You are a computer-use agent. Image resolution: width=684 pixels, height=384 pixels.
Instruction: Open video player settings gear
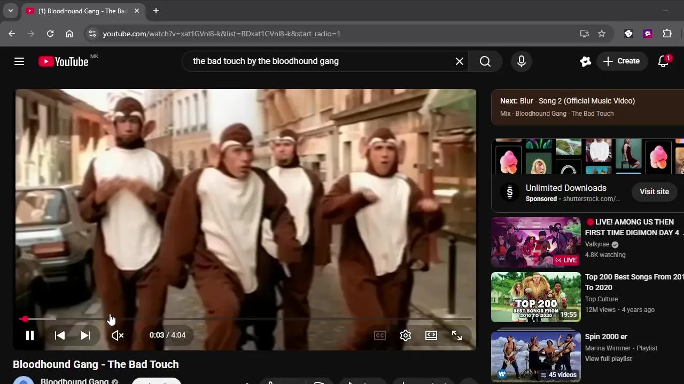click(406, 335)
